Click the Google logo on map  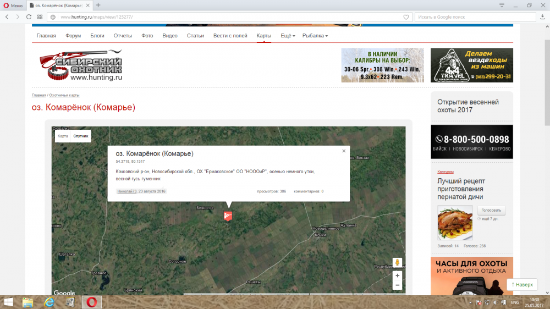pyautogui.click(x=64, y=293)
